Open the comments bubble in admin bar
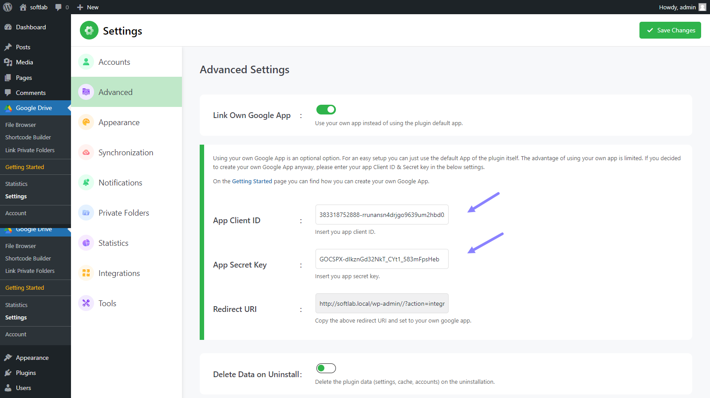This screenshot has width=710, height=398. pos(62,7)
